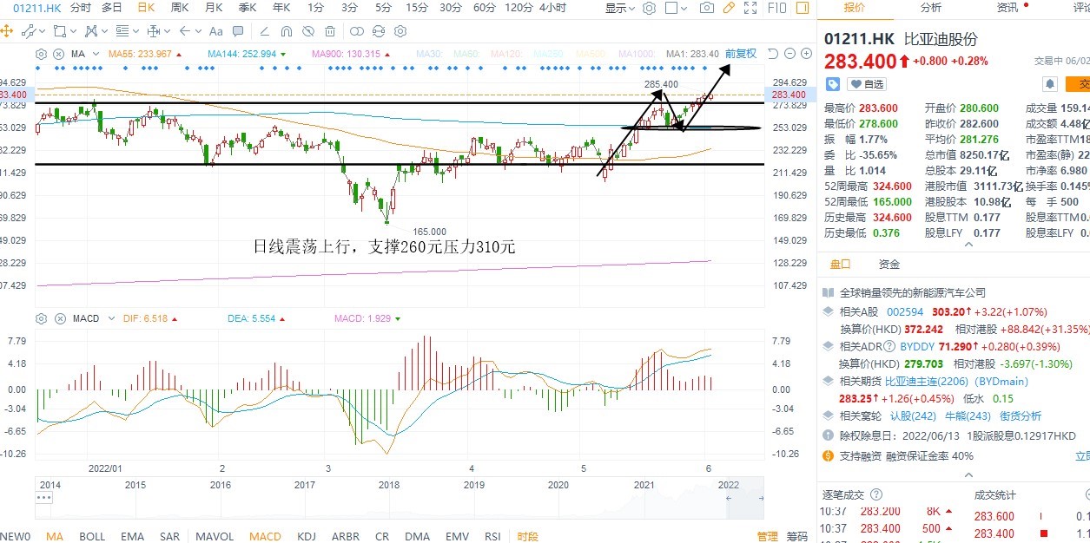This screenshot has width=1090, height=543.
Task: Add a comment bubble annotation
Action: (x=238, y=31)
